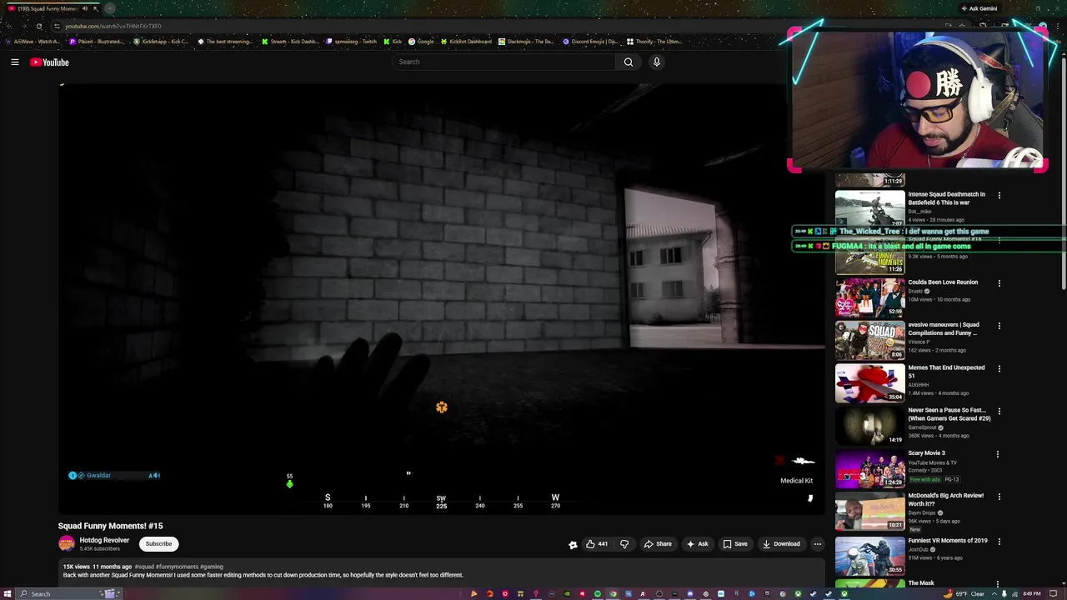1067x600 pixels.
Task: Open the Google bookmark
Action: click(421, 42)
